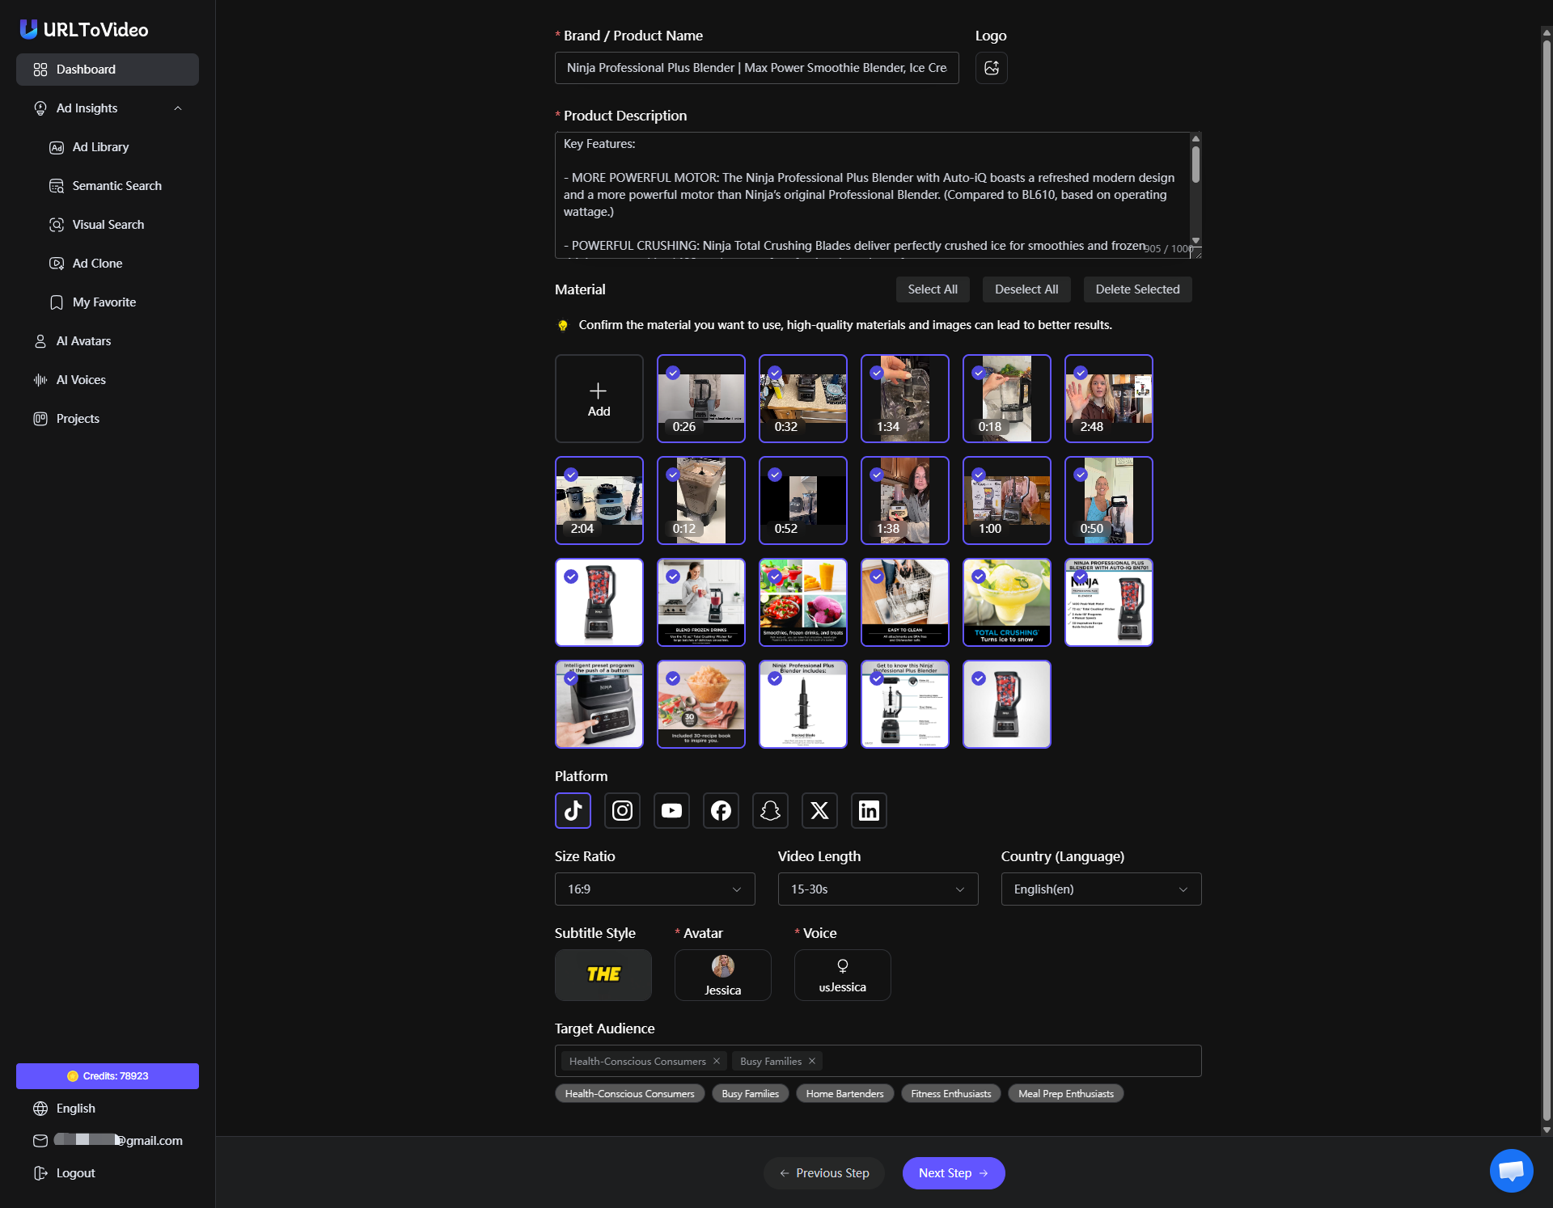Open Semantic Search from the sidebar
This screenshot has height=1208, width=1553.
tap(116, 185)
